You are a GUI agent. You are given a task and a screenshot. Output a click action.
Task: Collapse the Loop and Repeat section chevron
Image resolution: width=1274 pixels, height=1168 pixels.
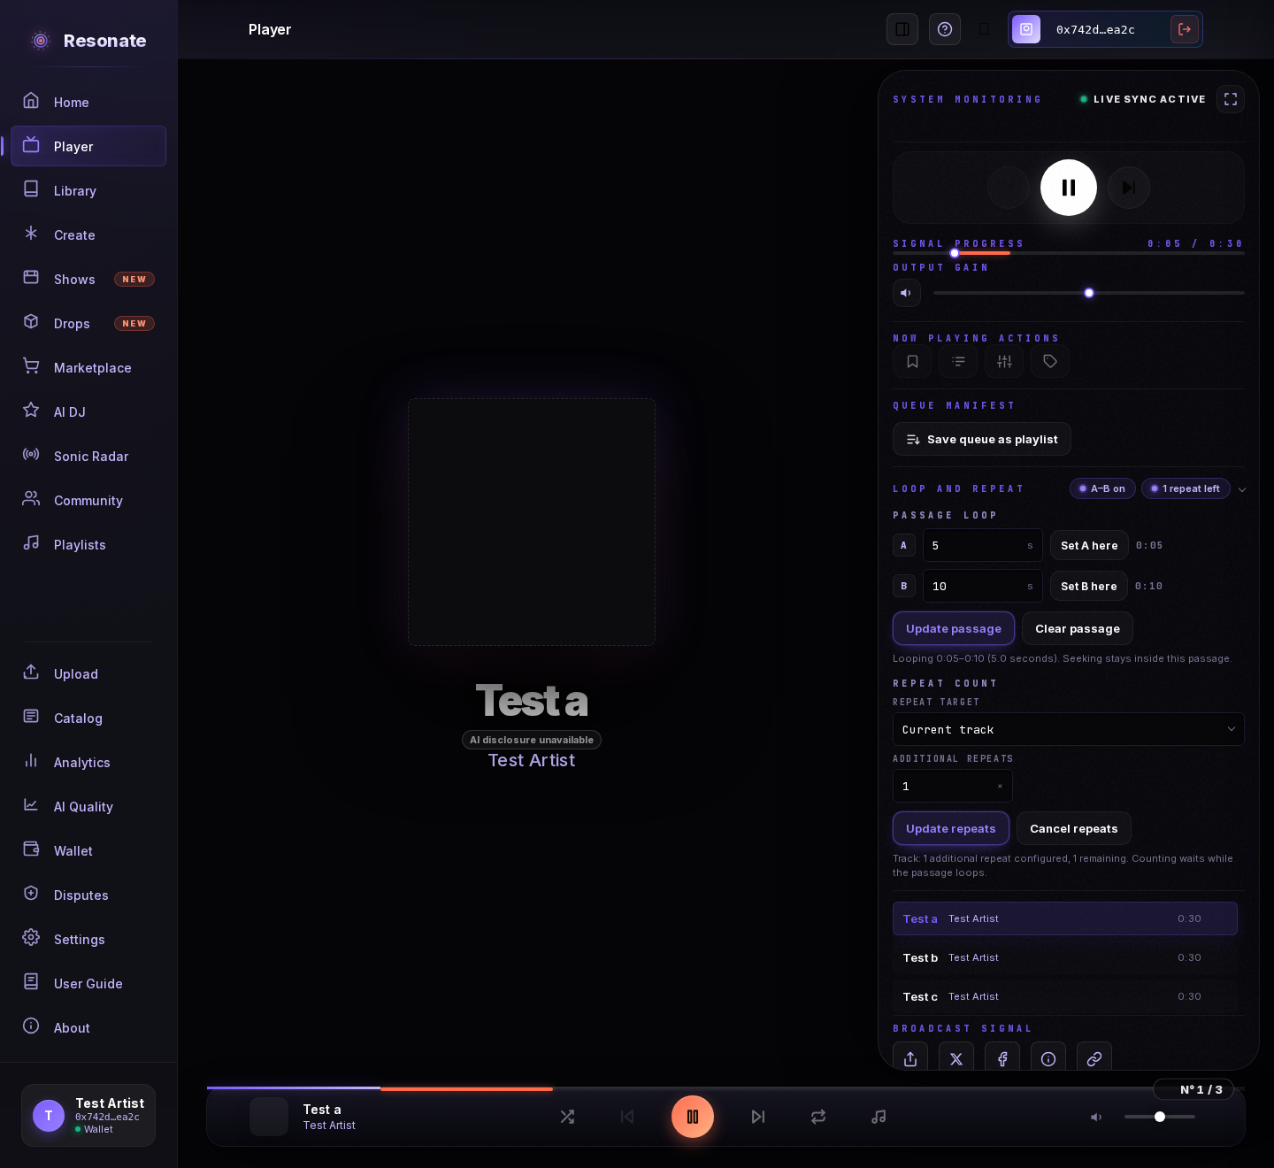[1242, 489]
